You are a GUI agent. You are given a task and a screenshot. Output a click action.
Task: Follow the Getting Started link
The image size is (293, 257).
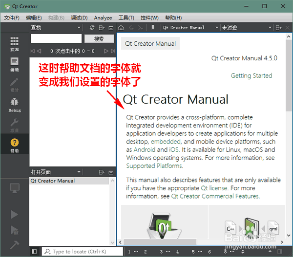click(251, 75)
